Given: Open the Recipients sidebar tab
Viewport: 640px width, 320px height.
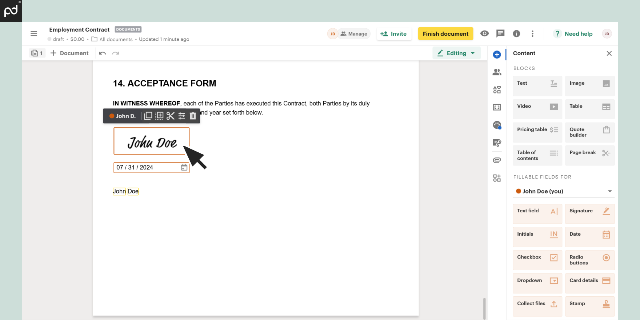Looking at the screenshot, I should [497, 72].
